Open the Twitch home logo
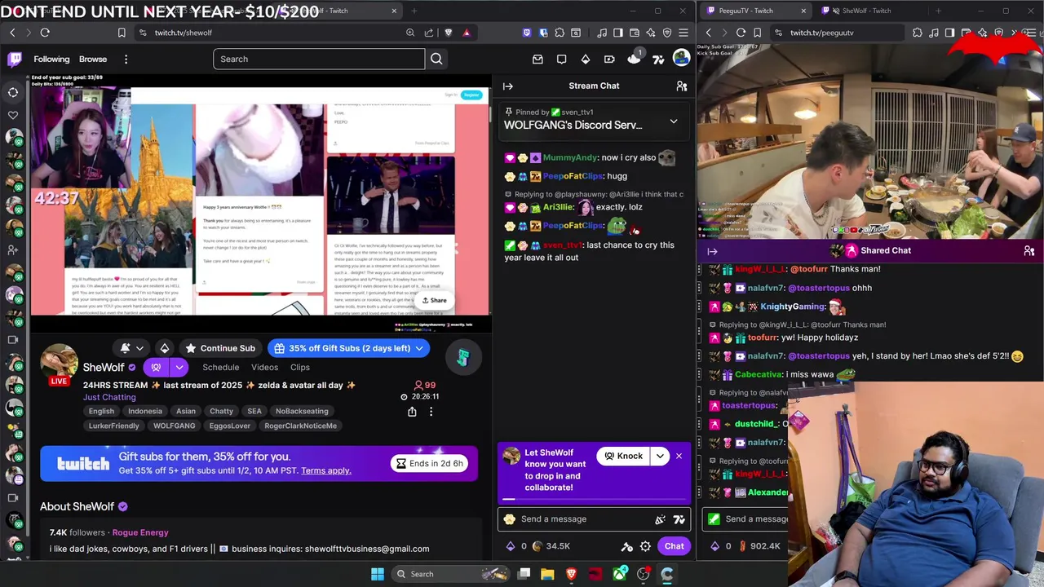This screenshot has height=587, width=1044. tap(15, 59)
